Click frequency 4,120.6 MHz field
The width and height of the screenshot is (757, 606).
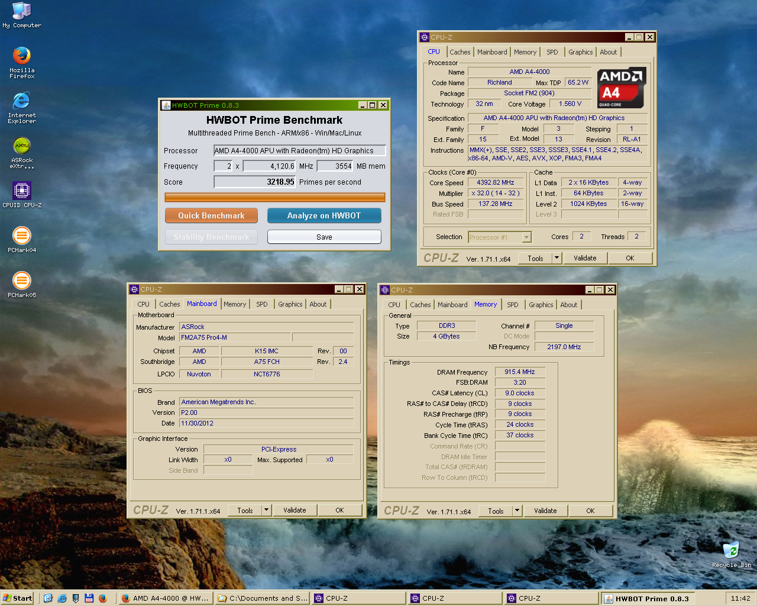pos(270,166)
